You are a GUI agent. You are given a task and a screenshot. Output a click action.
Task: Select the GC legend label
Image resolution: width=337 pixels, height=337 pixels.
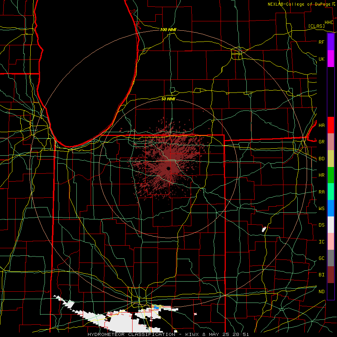[x=321, y=258]
